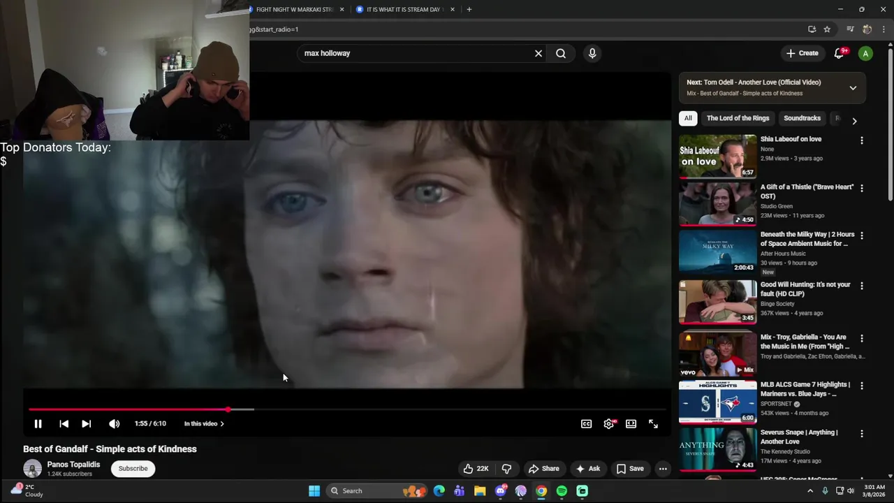Open Chrome media controls icon
Screen dimensions: 894x503
click(850, 29)
